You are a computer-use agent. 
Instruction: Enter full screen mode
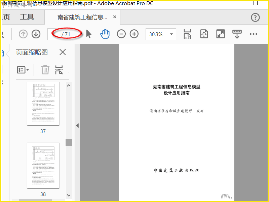pos(221,34)
